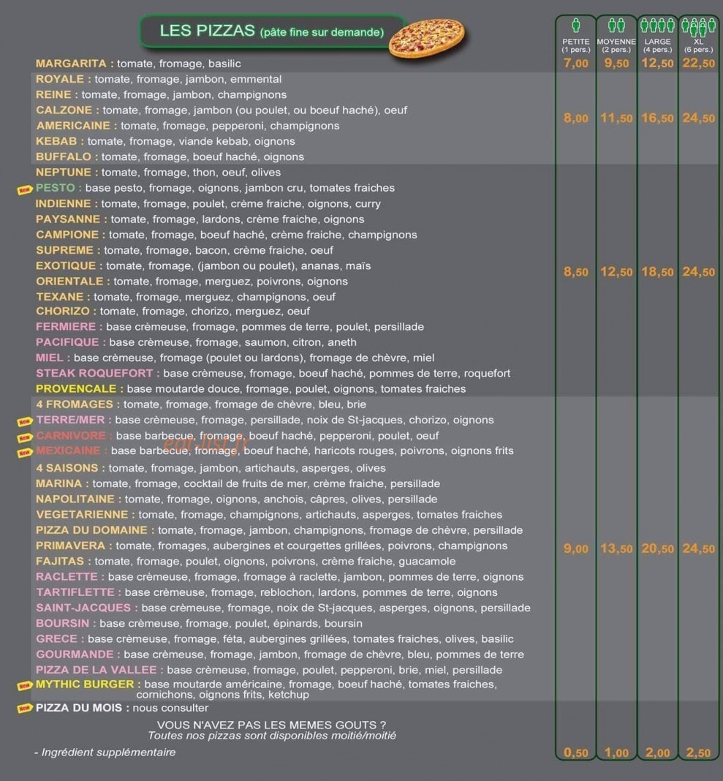Click the CHORIZO pizza name

coord(63,312)
